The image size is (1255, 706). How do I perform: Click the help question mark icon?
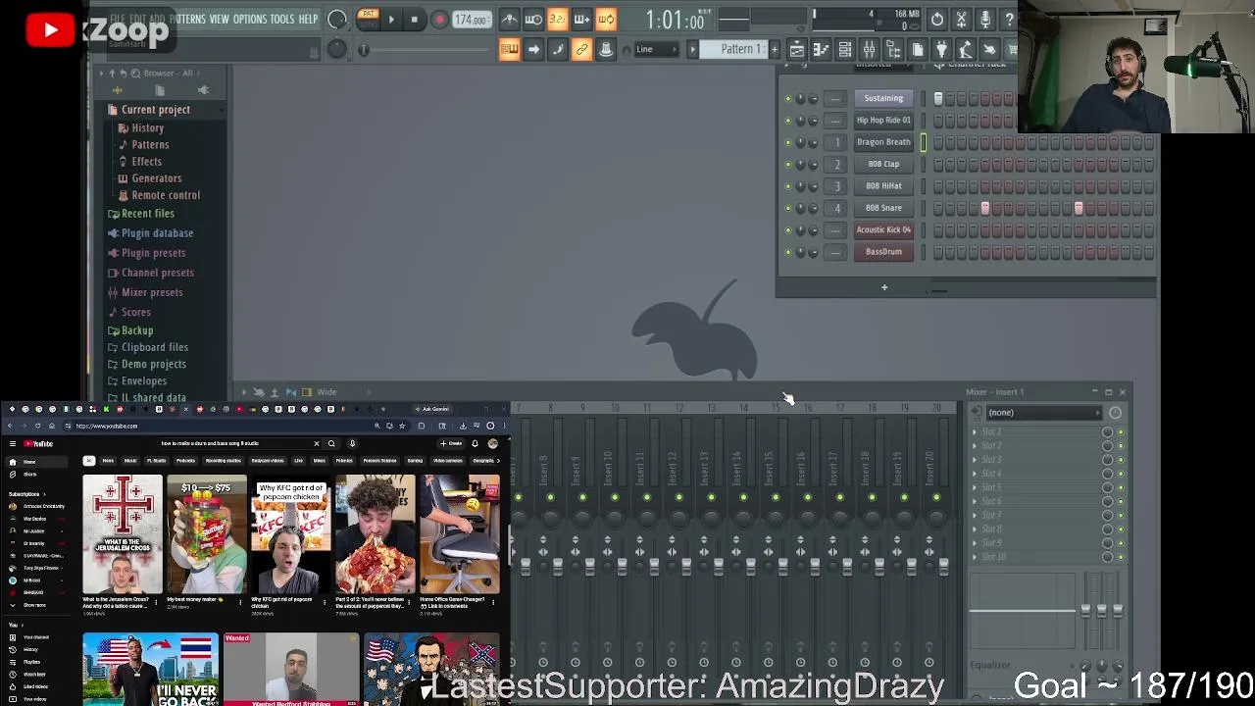tap(1009, 19)
